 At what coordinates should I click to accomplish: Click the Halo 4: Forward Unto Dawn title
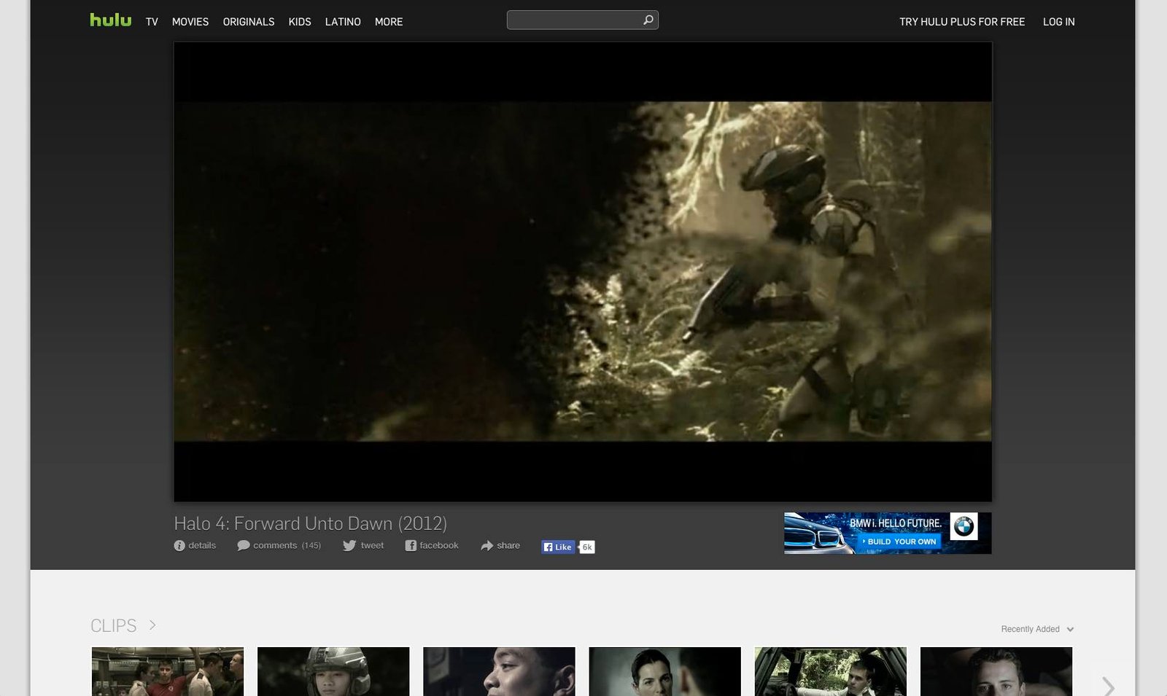[x=311, y=523]
